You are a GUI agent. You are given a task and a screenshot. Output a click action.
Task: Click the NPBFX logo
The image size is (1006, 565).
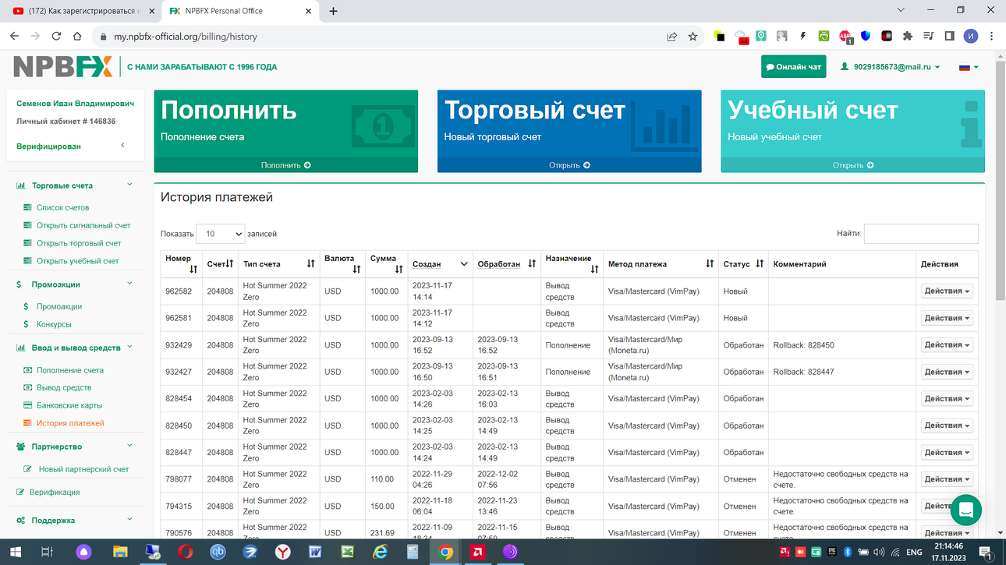click(x=63, y=67)
